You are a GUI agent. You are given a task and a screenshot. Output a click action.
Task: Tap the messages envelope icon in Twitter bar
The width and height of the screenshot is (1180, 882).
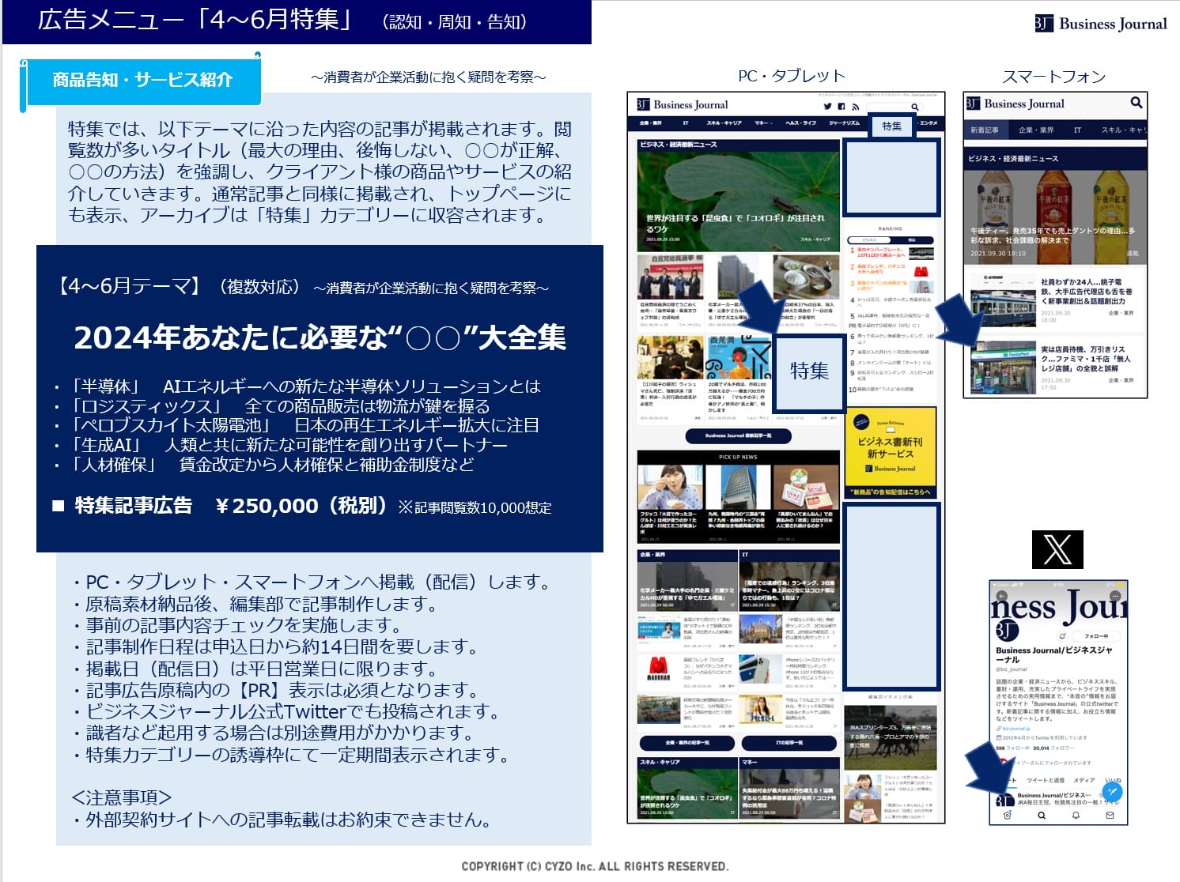[1110, 816]
